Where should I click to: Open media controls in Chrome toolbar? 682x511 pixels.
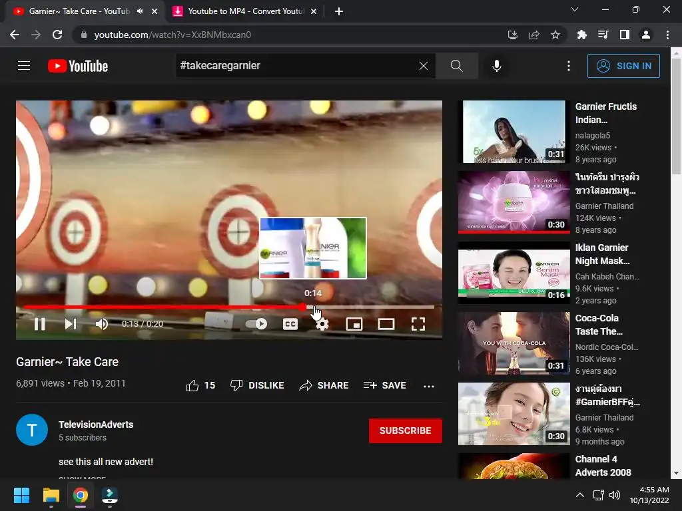click(x=603, y=35)
